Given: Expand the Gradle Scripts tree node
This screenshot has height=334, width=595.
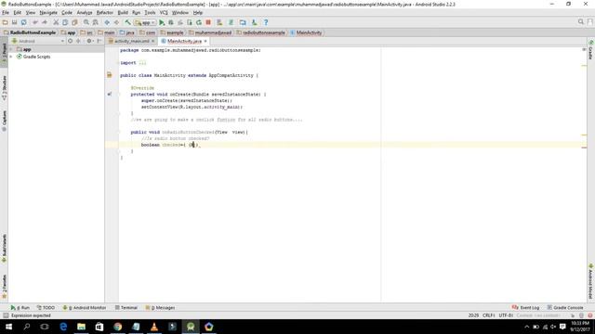Looking at the screenshot, I should point(11,57).
